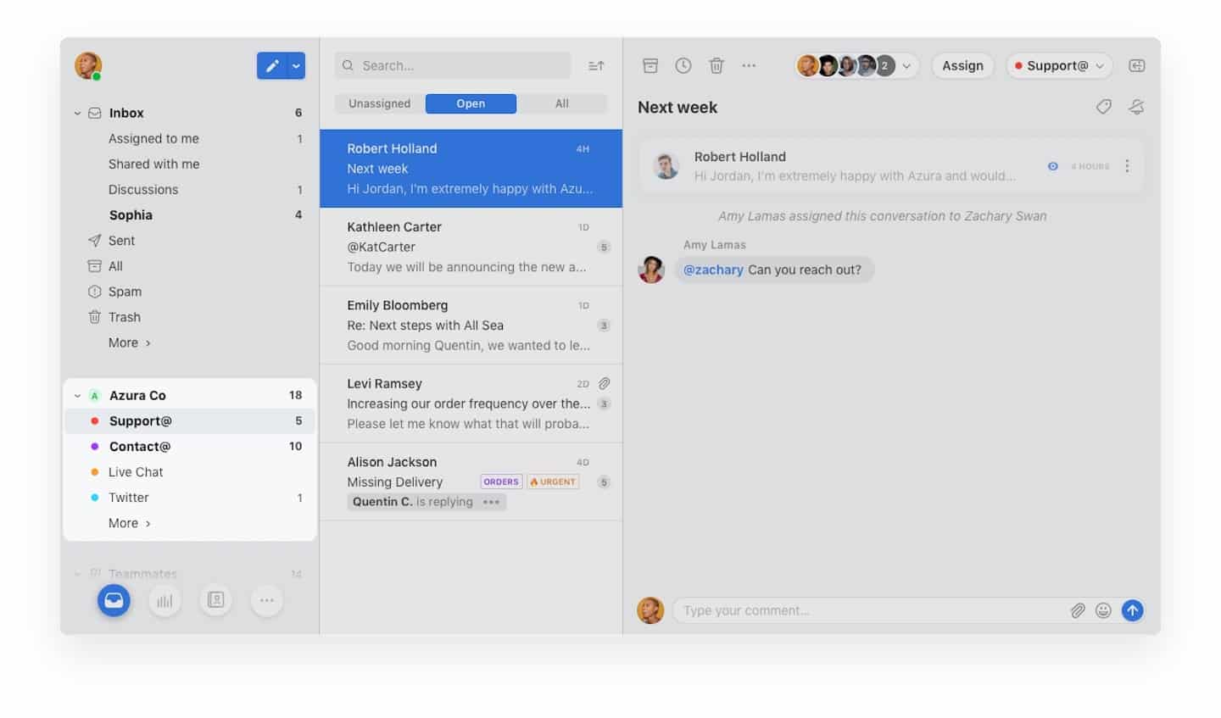
Task: Expand More under the Inbox section
Action: tap(130, 342)
